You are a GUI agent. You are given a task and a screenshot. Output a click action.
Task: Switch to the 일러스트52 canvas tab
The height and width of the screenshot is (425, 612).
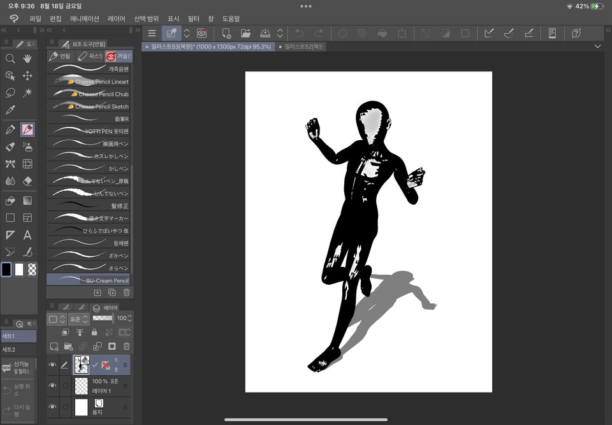[x=302, y=47]
